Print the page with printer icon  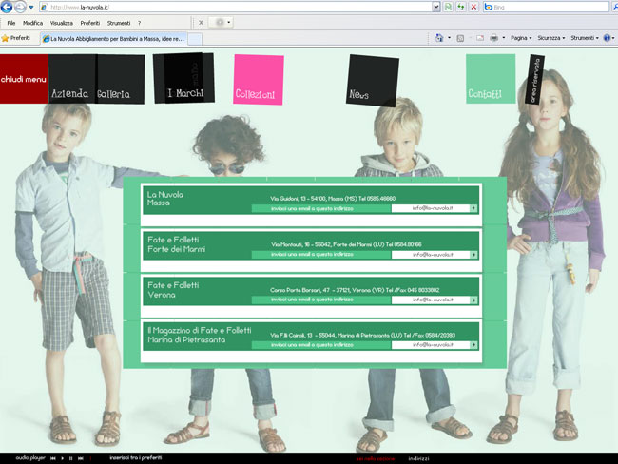(493, 38)
